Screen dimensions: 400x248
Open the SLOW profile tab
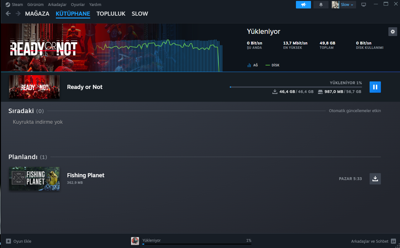pos(140,14)
